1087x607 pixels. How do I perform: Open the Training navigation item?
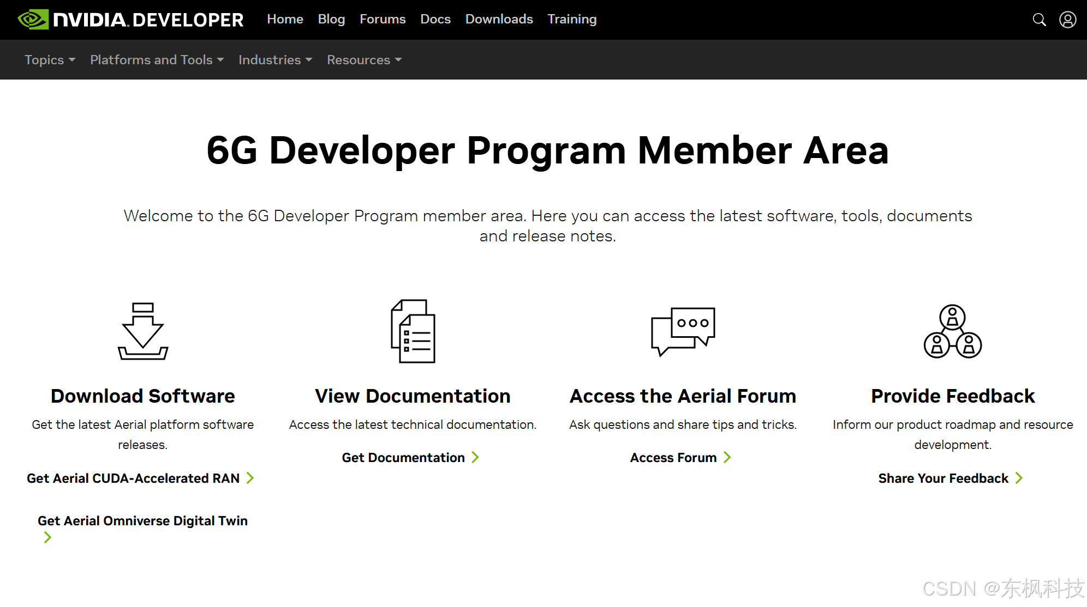[572, 19]
